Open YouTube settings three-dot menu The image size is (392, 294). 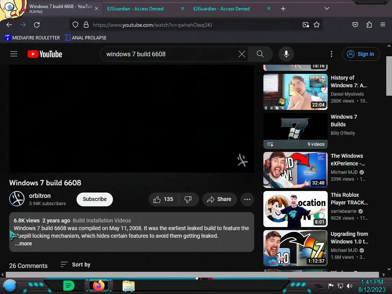click(x=332, y=54)
